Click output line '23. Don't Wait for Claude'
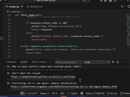Image resolution: width=130 pixels, height=97 pixels. (23, 73)
